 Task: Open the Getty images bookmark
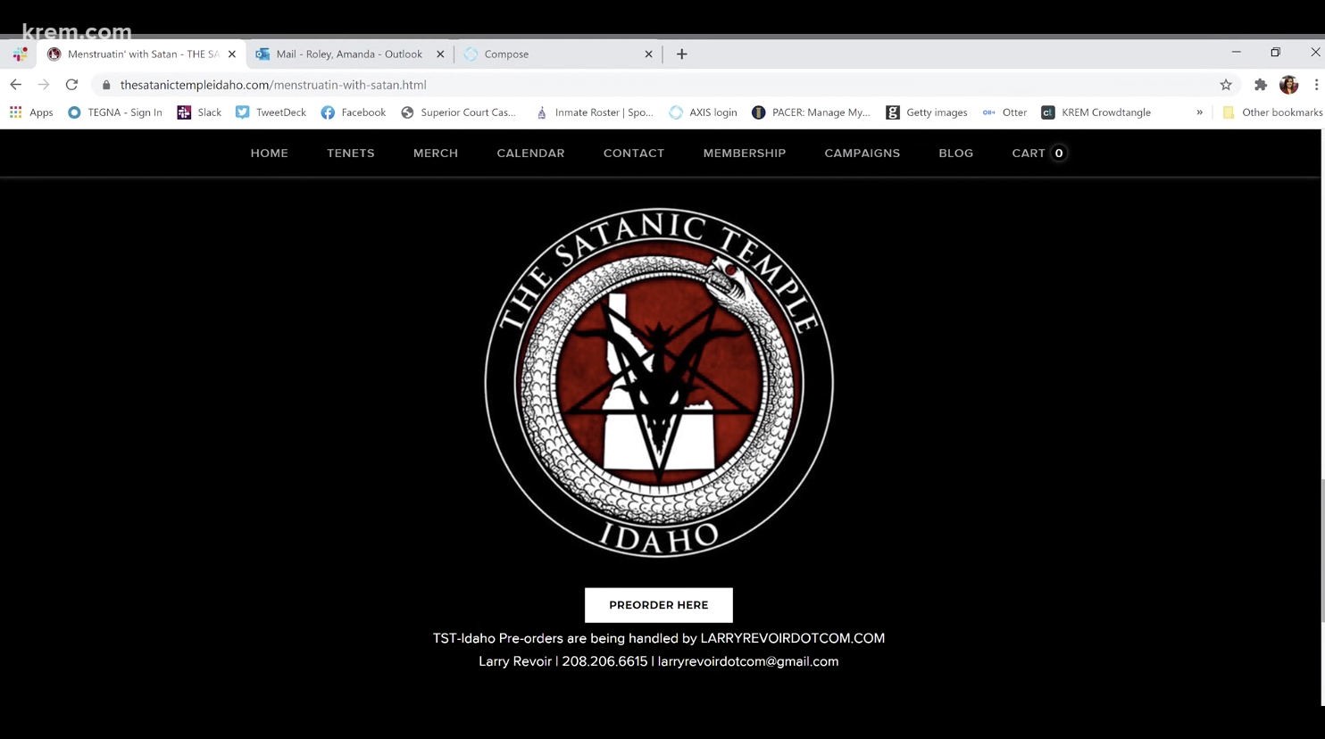[926, 112]
